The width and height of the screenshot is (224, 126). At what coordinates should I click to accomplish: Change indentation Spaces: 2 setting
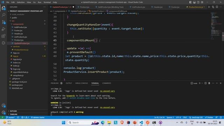click(170, 118)
